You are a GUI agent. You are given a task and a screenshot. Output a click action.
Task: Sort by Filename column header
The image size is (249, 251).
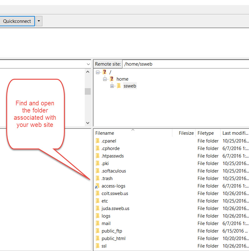coord(105,133)
